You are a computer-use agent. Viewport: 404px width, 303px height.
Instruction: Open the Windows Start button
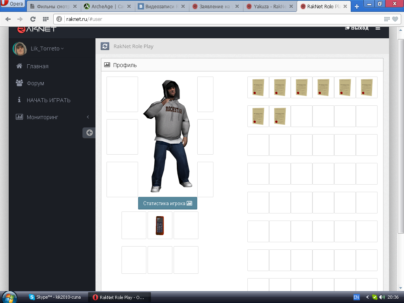9,297
